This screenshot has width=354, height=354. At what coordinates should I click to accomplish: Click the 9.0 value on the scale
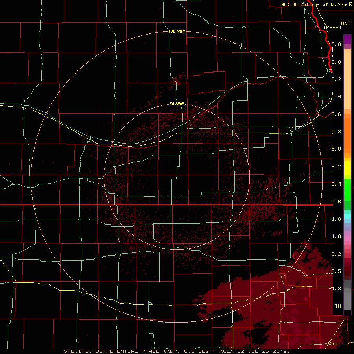point(336,62)
